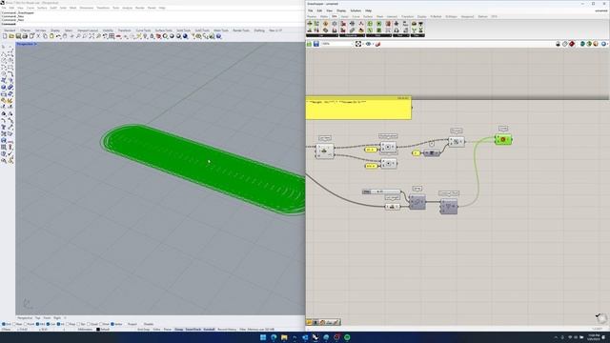
Task: Click the Undo icon in Rhino toolbar
Action: pos(58,36)
